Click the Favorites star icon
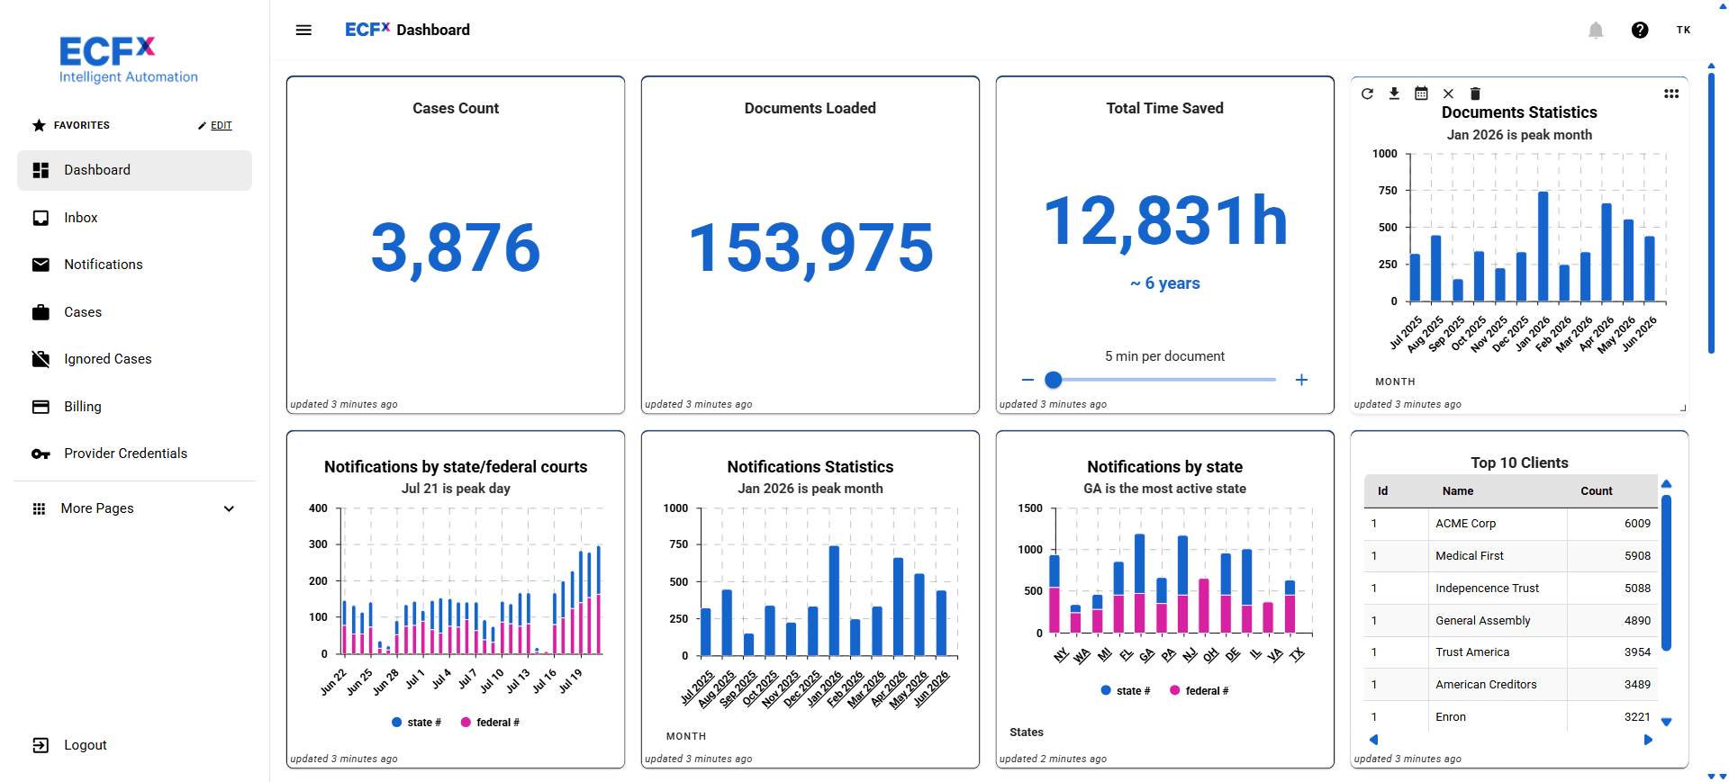The height and width of the screenshot is (782, 1729). 39,125
